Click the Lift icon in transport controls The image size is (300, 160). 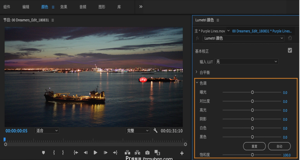[x=127, y=153]
